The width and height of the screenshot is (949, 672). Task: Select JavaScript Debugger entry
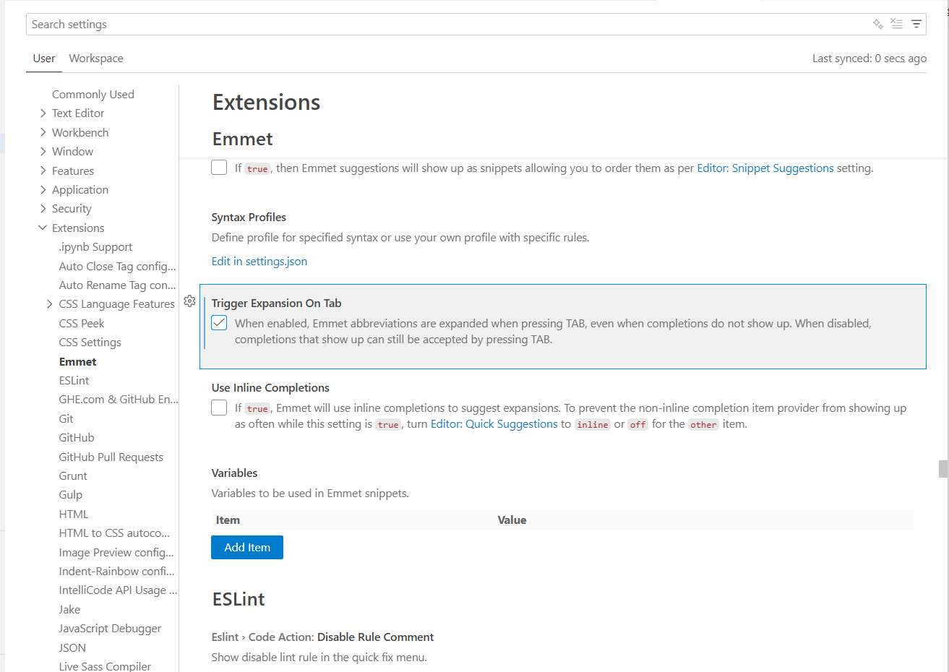click(110, 628)
